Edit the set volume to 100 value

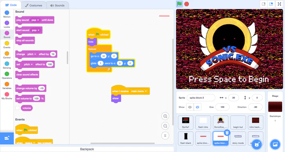tap(36, 98)
